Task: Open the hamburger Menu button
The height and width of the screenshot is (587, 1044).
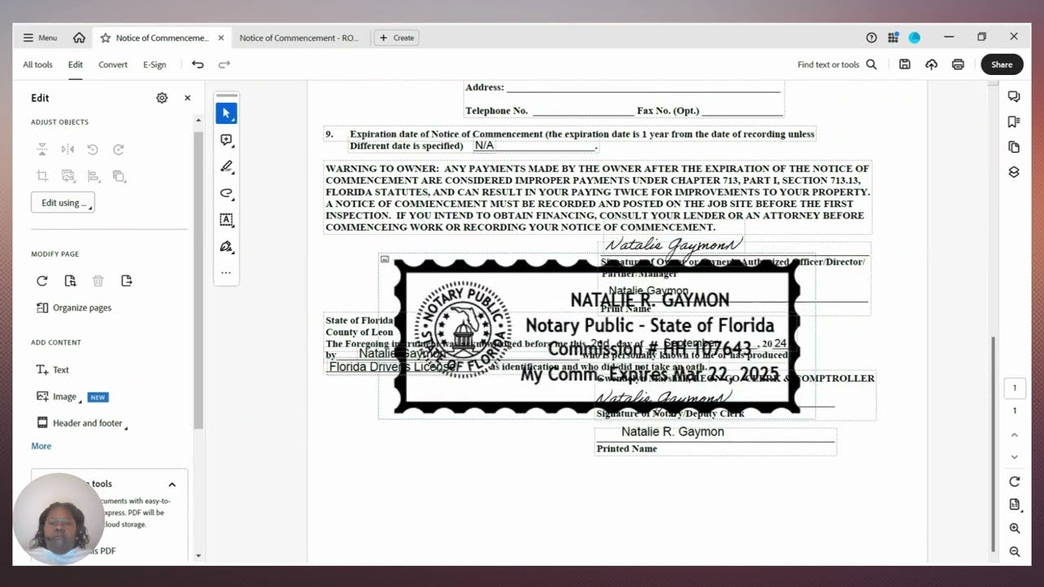Action: click(40, 38)
